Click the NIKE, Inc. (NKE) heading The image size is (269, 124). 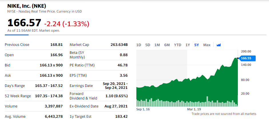click(27, 6)
